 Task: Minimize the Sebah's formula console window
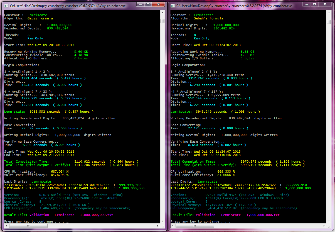(x=307, y=4)
